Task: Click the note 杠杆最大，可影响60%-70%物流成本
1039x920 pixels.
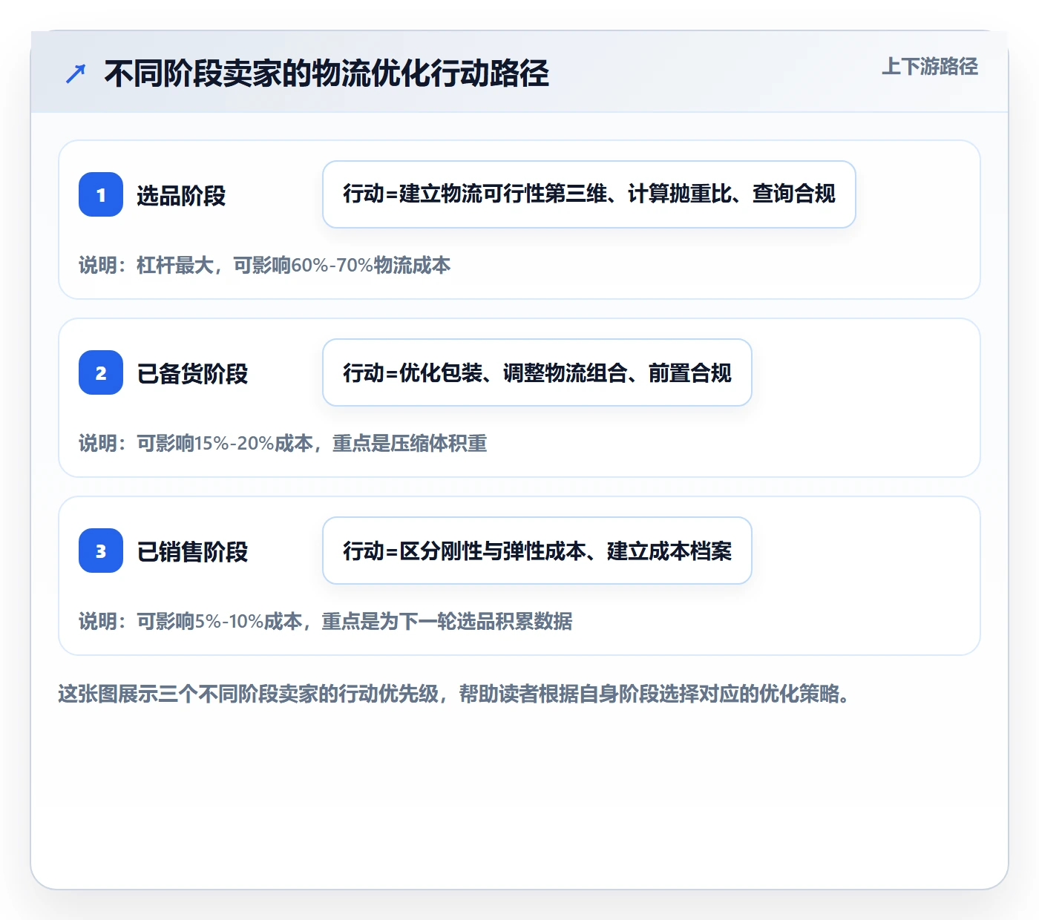Action: pos(265,266)
